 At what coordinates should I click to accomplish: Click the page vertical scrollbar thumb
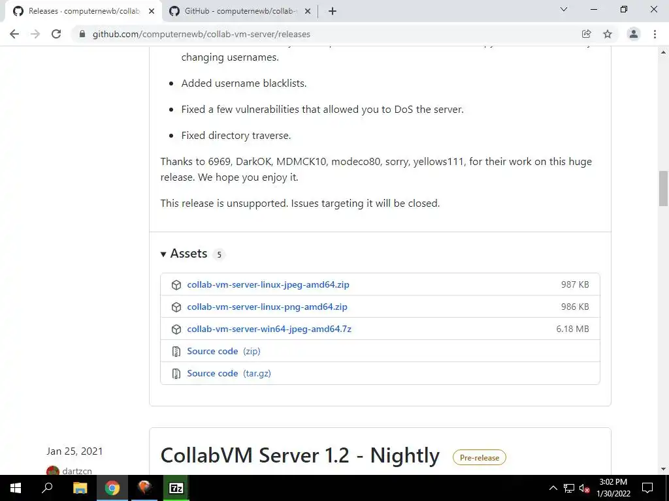tap(663, 188)
